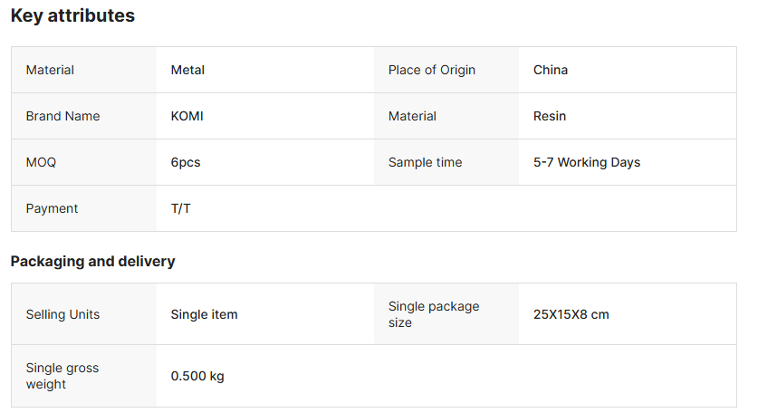
Task: Click the Key attributes heading
Action: pos(72,16)
